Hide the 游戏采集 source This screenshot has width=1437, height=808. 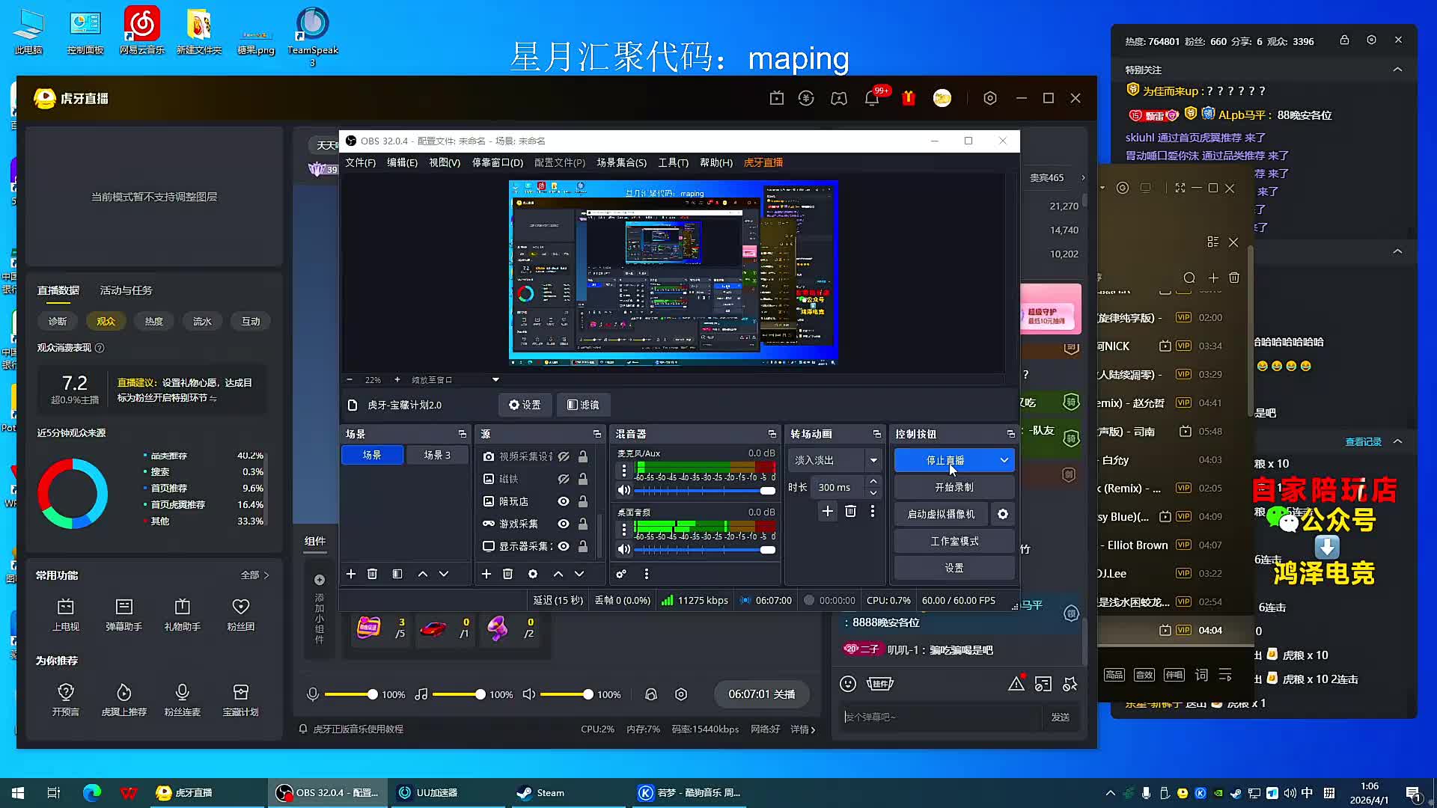coord(564,524)
